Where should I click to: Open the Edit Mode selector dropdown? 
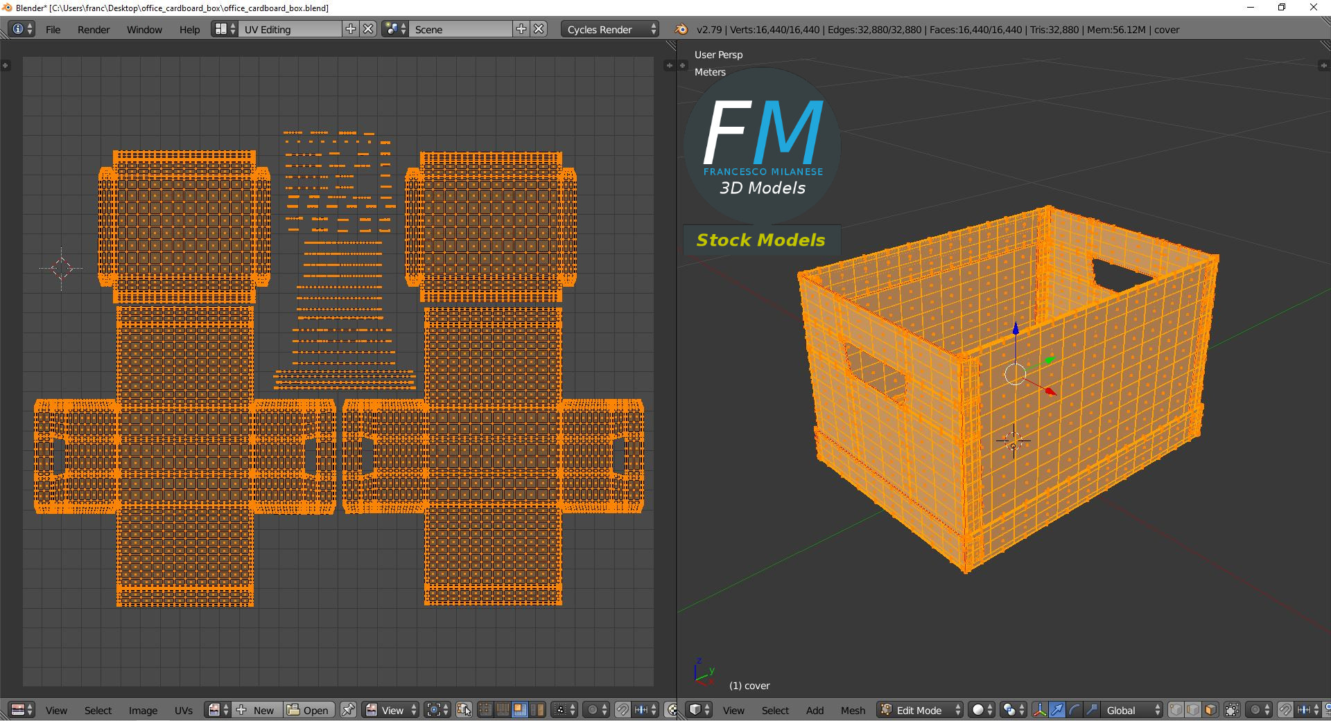920,710
